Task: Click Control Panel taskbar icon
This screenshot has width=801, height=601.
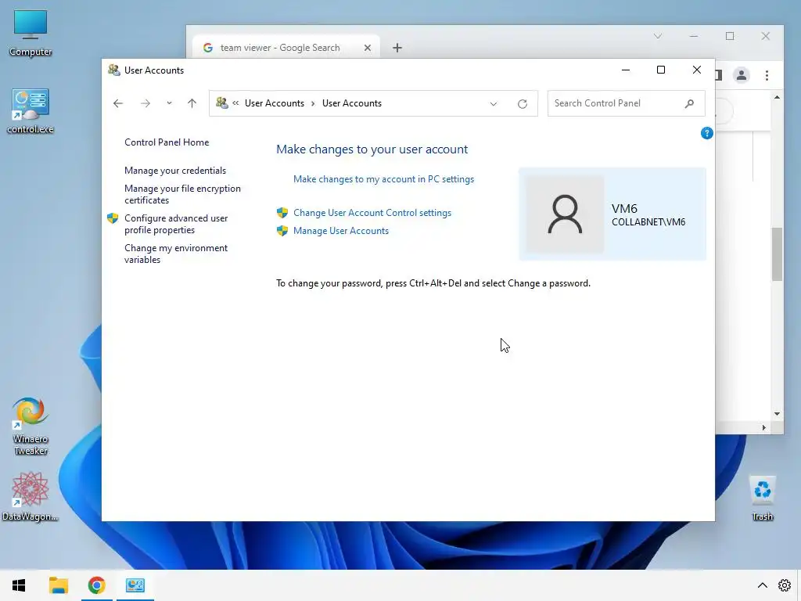Action: (x=135, y=585)
